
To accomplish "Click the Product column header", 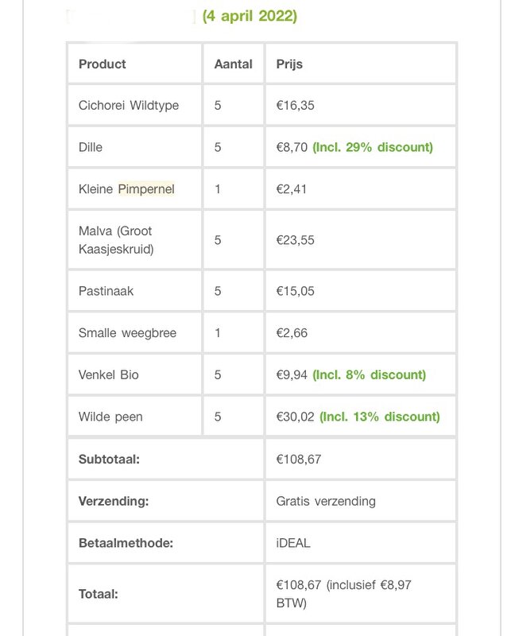I will (x=103, y=64).
